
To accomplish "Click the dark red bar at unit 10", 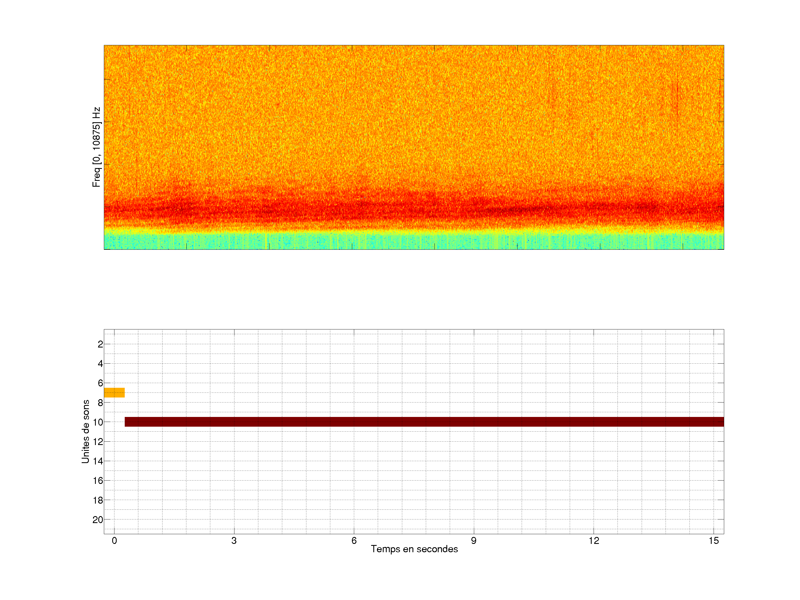I will (424, 422).
